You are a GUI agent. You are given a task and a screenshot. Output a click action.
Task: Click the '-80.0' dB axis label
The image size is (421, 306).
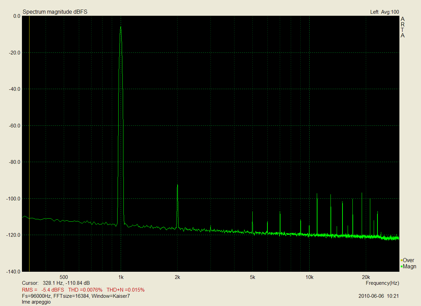point(15,162)
